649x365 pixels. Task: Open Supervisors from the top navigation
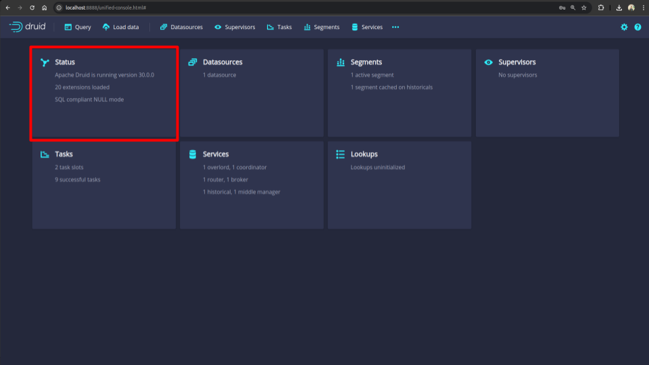pyautogui.click(x=235, y=27)
